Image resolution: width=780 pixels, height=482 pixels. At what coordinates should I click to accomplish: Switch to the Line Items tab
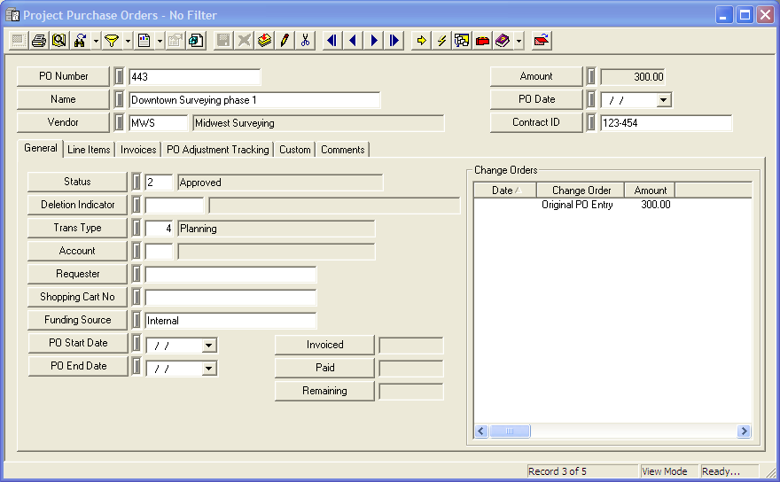pos(89,150)
